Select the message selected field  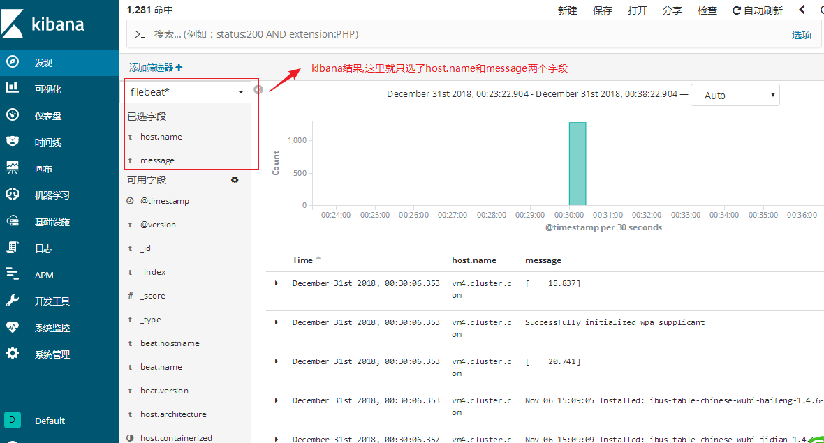157,160
